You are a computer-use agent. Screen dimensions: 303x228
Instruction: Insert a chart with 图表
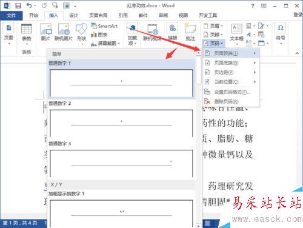tap(99, 35)
